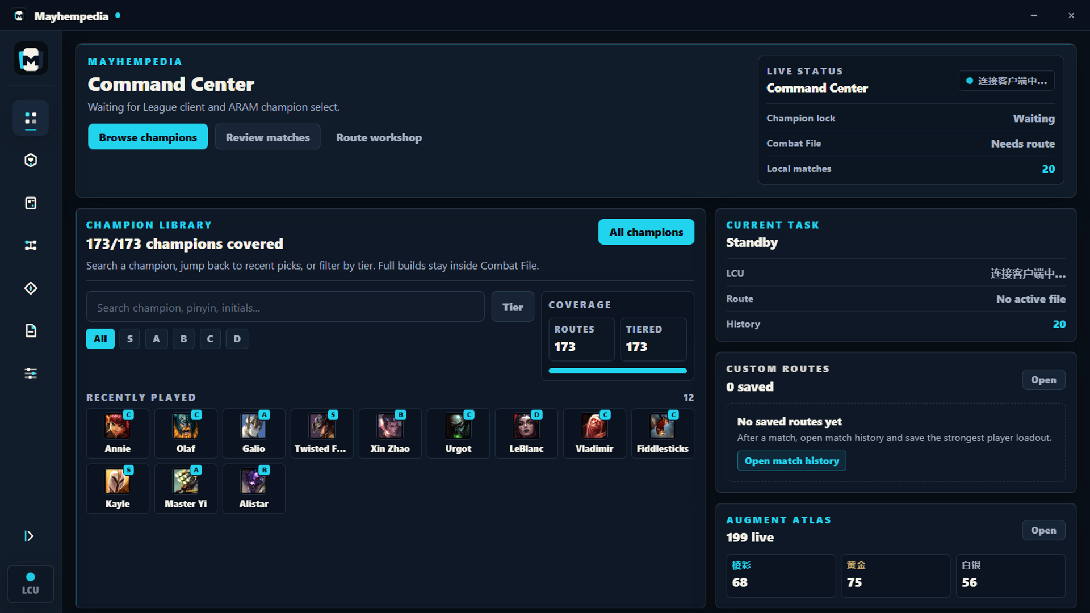Click the small app icon in the title bar
1090x613 pixels.
[19, 16]
